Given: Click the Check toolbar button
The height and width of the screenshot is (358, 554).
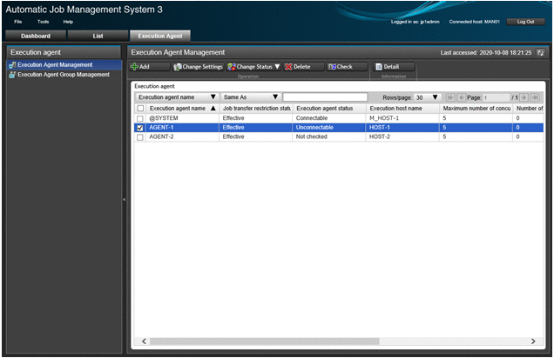Looking at the screenshot, I should [347, 67].
